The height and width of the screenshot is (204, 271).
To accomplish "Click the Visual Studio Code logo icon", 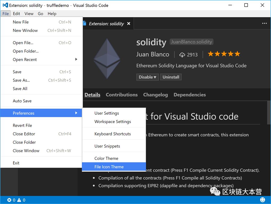I will pyautogui.click(x=5, y=5).
